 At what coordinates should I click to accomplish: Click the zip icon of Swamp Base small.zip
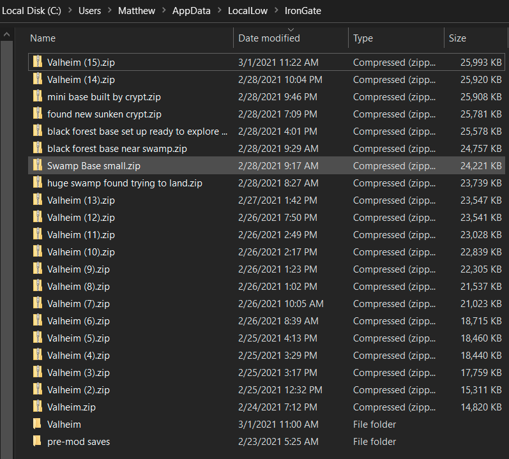click(x=38, y=165)
